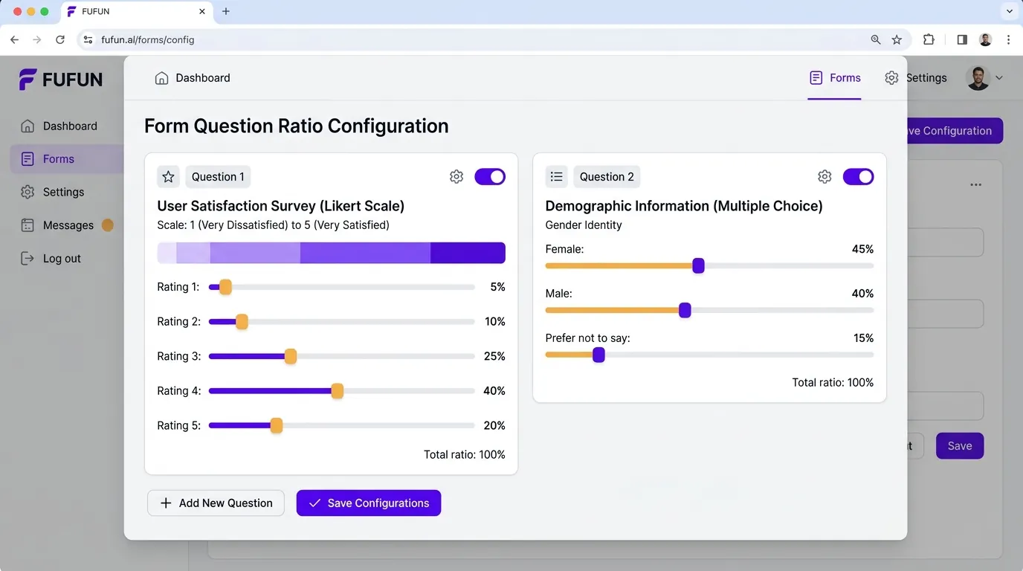
Task: Click the zoom magnifier in address bar
Action: click(876, 39)
